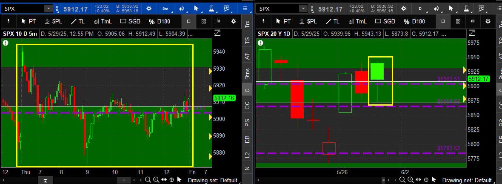This screenshot has width=502, height=184.
Task: Open left chart settings gear in blue header
Action: (149, 9)
